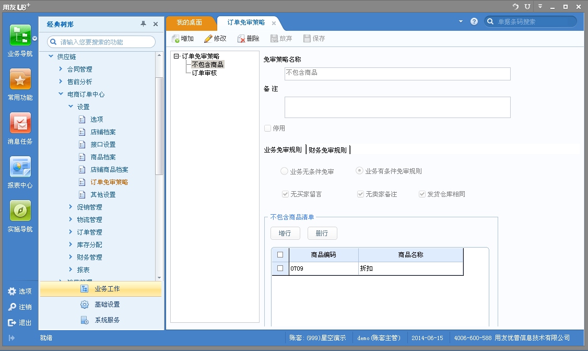Expand the 物流管理 tree node
Viewport: 588px width, 351px height.
70,219
